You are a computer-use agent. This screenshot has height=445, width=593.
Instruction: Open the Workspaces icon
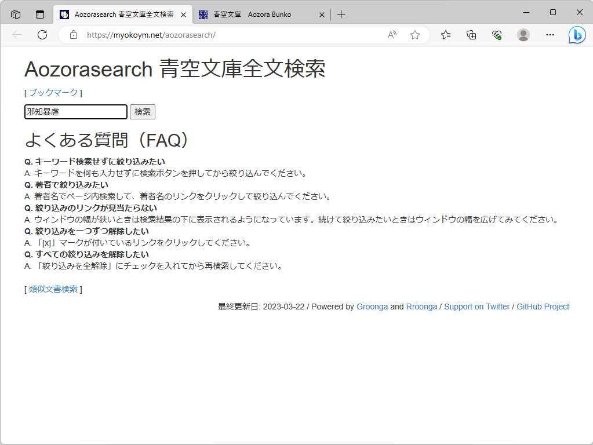[16, 14]
